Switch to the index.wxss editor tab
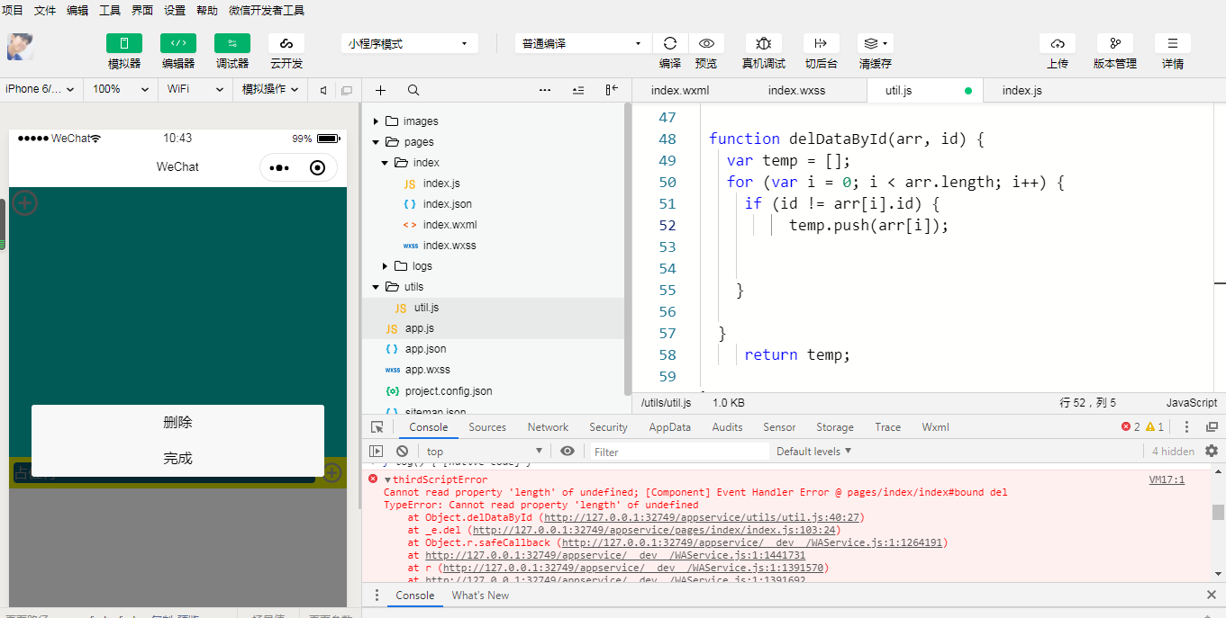This screenshot has width=1226, height=618. click(x=796, y=90)
